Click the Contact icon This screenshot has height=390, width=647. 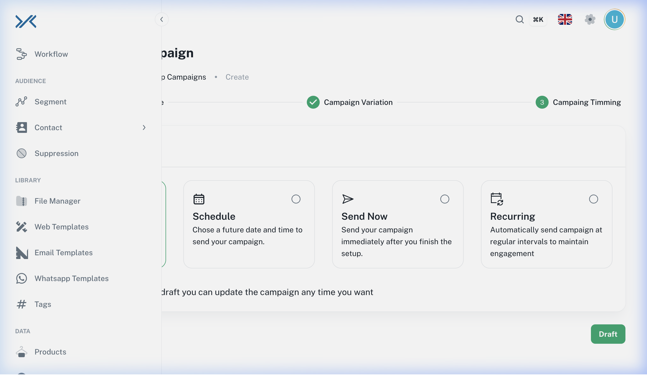pyautogui.click(x=22, y=127)
